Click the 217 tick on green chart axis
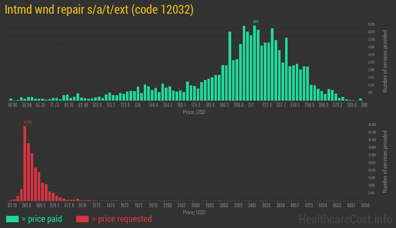Viewport: 396px width, 228px height. tap(251, 105)
